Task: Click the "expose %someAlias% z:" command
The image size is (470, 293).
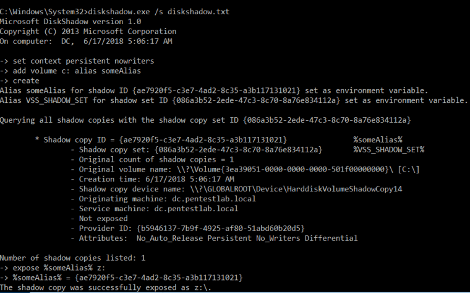Action: pos(63,268)
